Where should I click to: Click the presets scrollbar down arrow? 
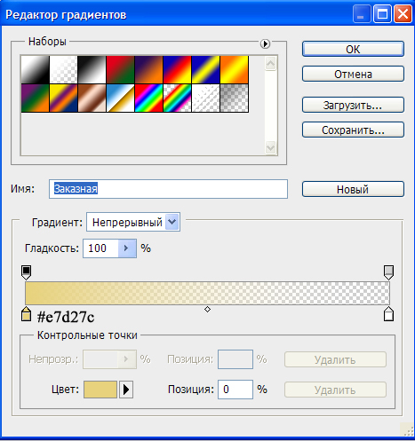click(270, 147)
